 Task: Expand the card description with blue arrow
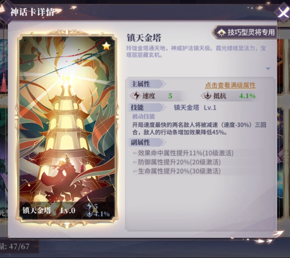point(268,69)
